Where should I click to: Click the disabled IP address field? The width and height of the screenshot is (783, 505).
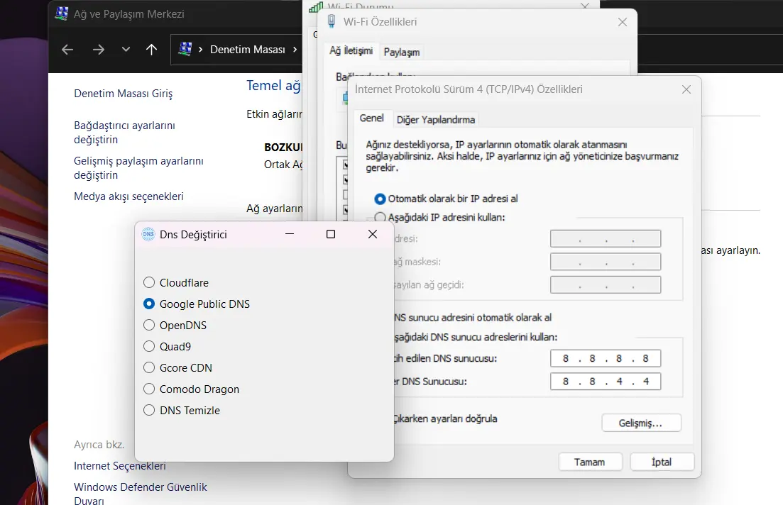(606, 238)
